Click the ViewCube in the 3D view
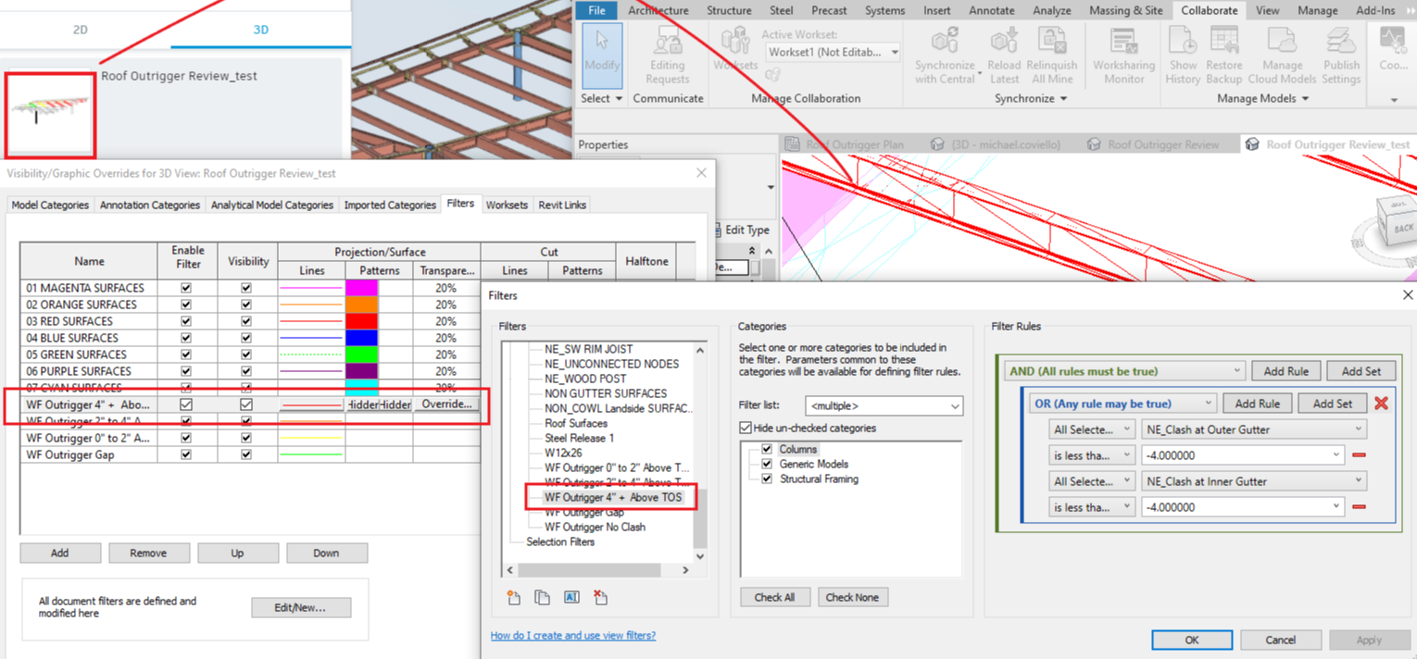This screenshot has height=659, width=1417. [x=1397, y=222]
